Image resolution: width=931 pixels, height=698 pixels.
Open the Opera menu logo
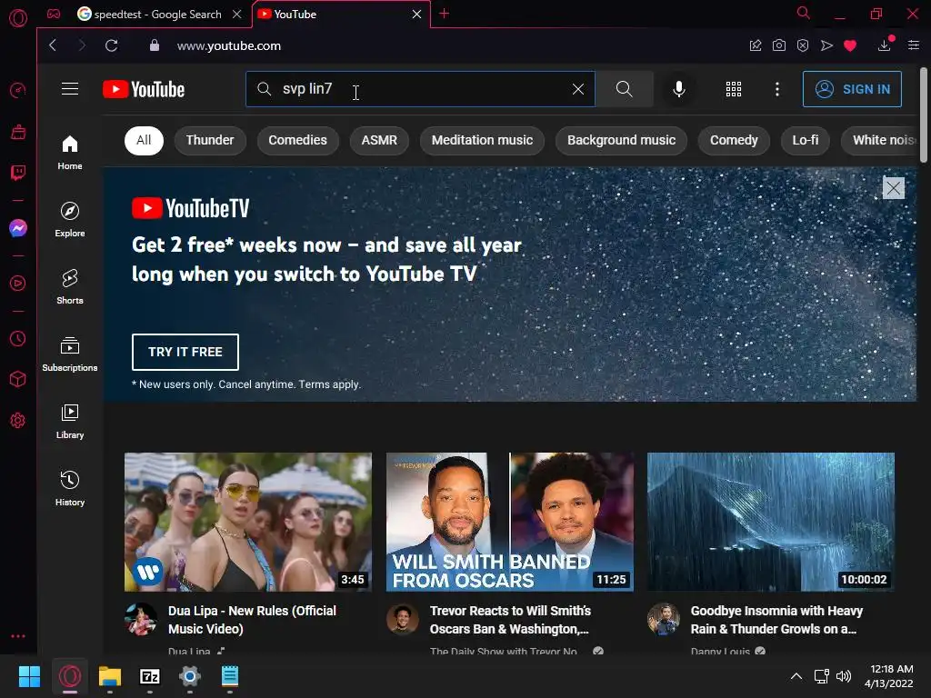pyautogui.click(x=18, y=18)
